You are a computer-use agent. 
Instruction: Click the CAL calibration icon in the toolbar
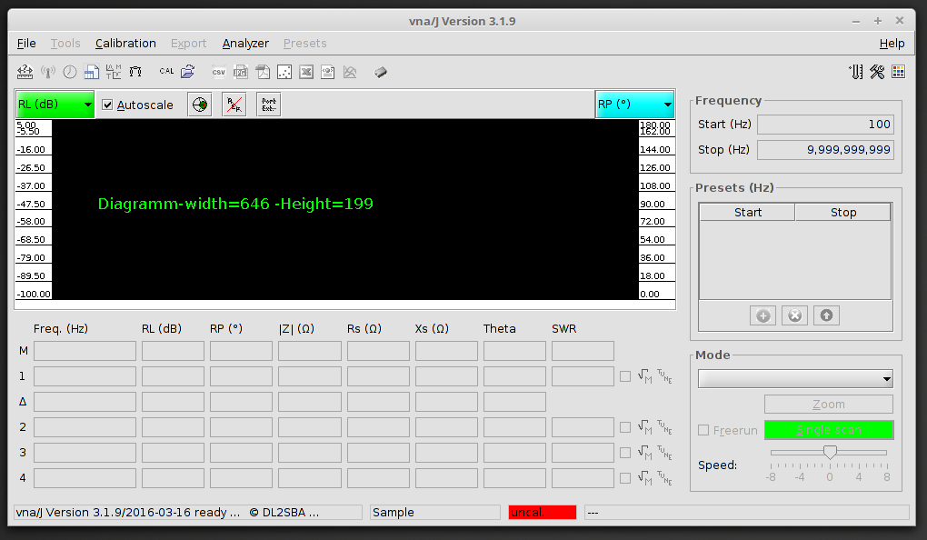pos(166,71)
